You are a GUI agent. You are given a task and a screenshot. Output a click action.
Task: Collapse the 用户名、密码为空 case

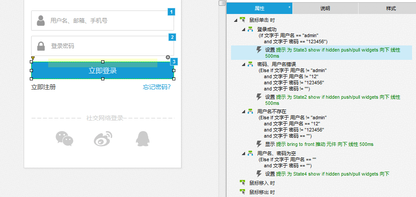[243, 153]
